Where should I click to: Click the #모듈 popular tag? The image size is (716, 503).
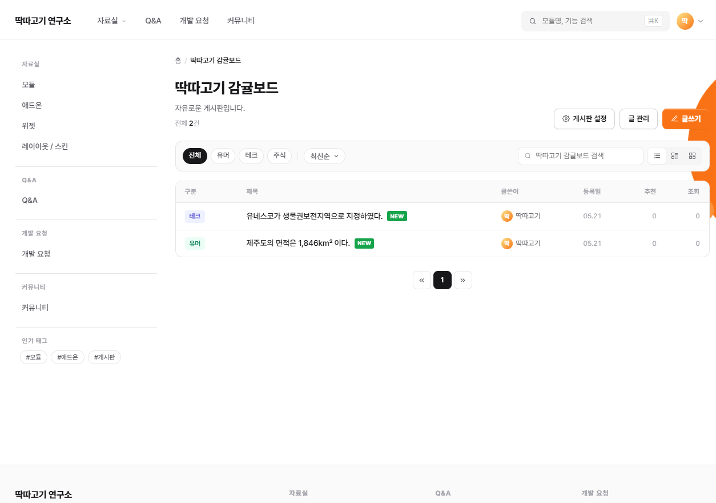tap(34, 357)
